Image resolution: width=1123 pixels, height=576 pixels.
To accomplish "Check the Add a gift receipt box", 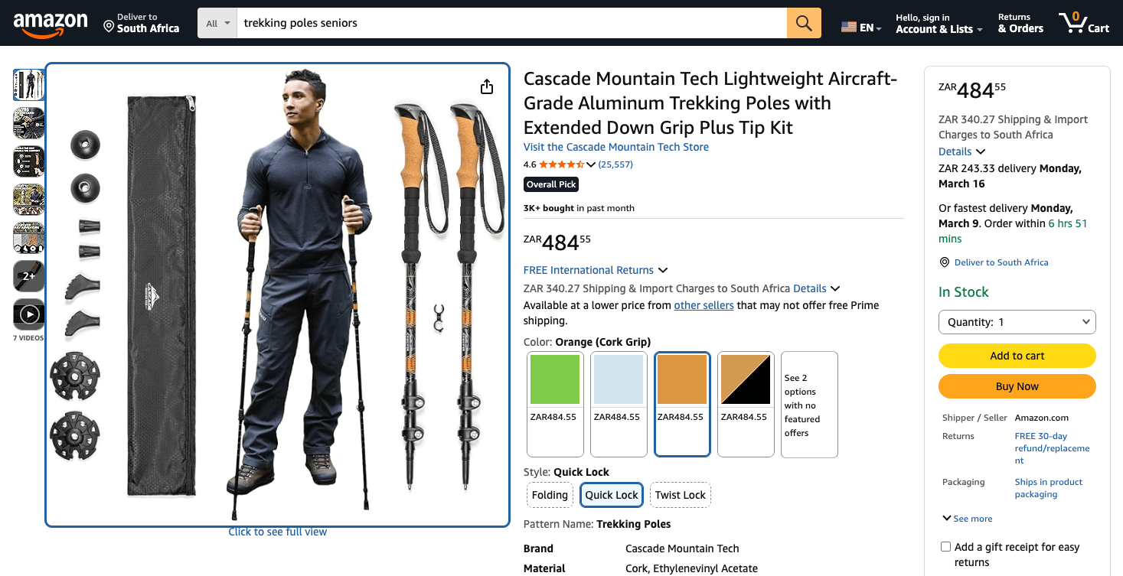I will pos(945,547).
